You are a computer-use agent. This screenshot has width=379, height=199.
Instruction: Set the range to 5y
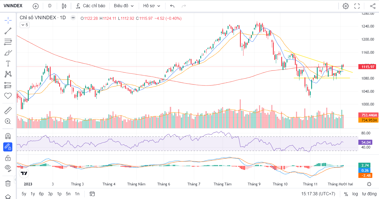pyautogui.click(x=24, y=194)
